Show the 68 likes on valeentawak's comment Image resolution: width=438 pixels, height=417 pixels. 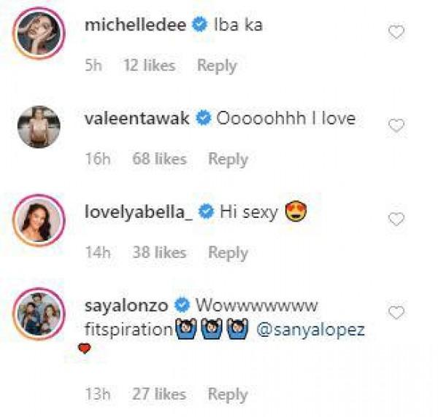click(x=159, y=159)
